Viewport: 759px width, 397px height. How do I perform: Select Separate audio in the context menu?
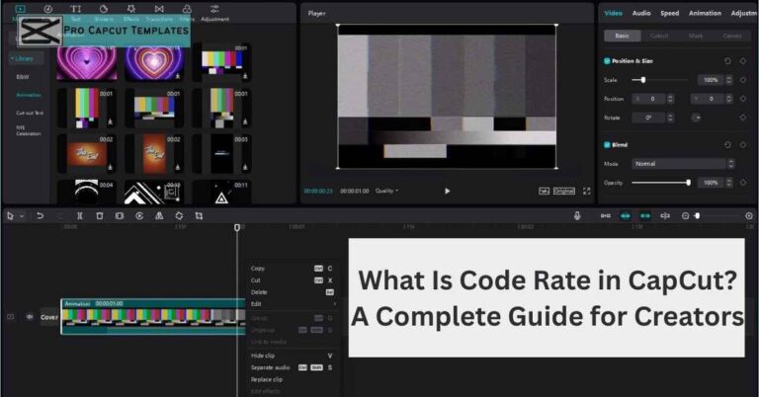tap(270, 367)
